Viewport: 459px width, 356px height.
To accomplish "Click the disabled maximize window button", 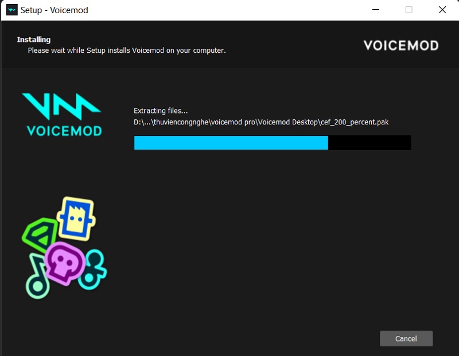I will click(x=409, y=10).
